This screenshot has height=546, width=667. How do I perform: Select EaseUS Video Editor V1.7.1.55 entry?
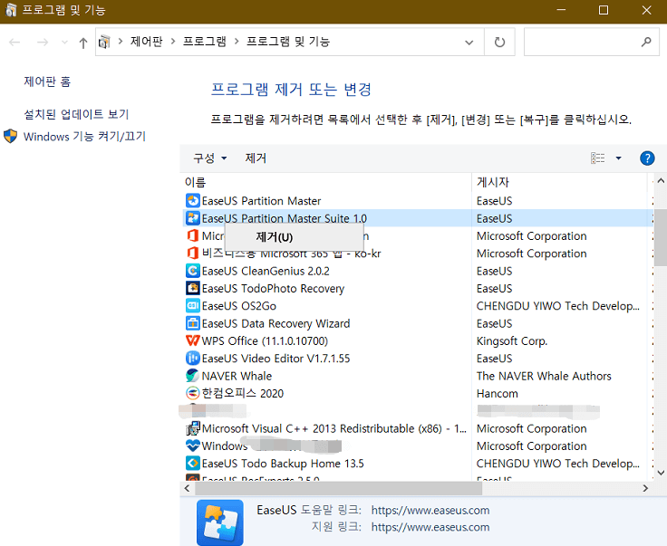(275, 359)
